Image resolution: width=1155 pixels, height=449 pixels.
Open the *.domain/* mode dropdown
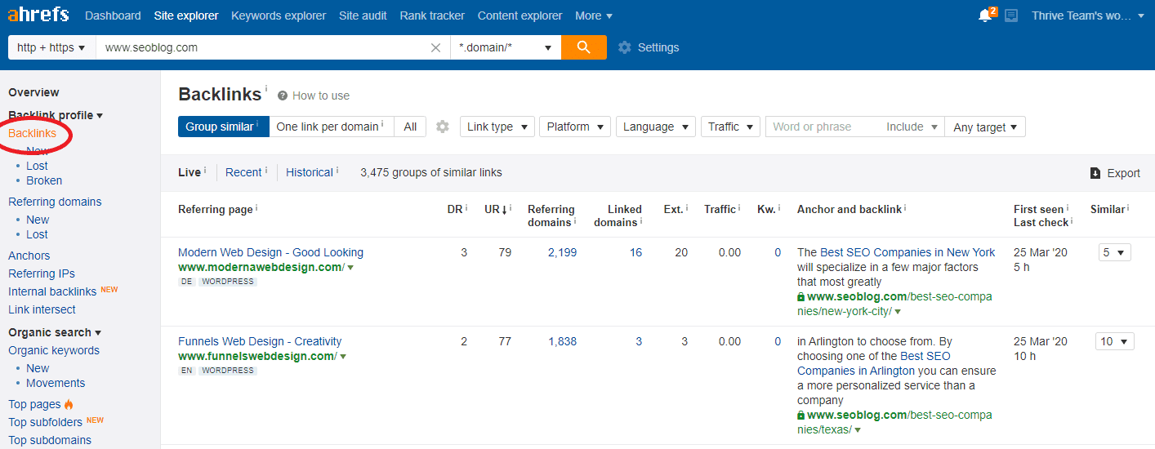click(506, 47)
